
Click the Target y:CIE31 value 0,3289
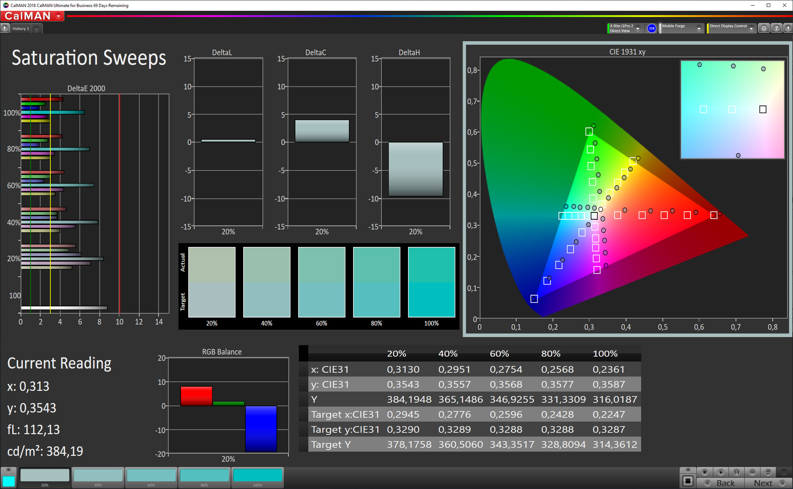tap(454, 430)
